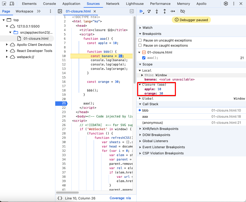The height and width of the screenshot is (202, 246).
Task: Switch to the Console tab
Action: (49, 4)
